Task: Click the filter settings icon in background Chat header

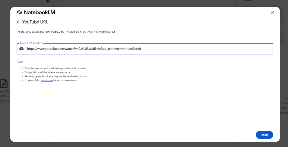Action: pos(231,1)
